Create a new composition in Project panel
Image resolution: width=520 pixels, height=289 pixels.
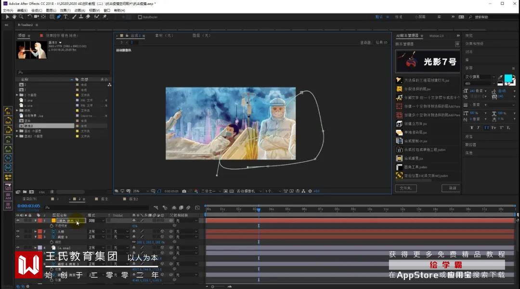pyautogui.click(x=31, y=192)
